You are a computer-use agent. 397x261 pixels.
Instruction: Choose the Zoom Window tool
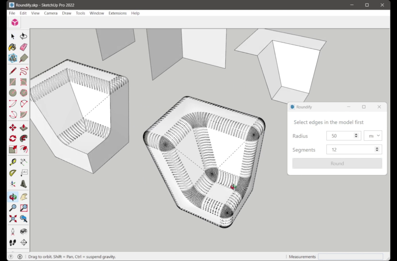[x=24, y=208]
